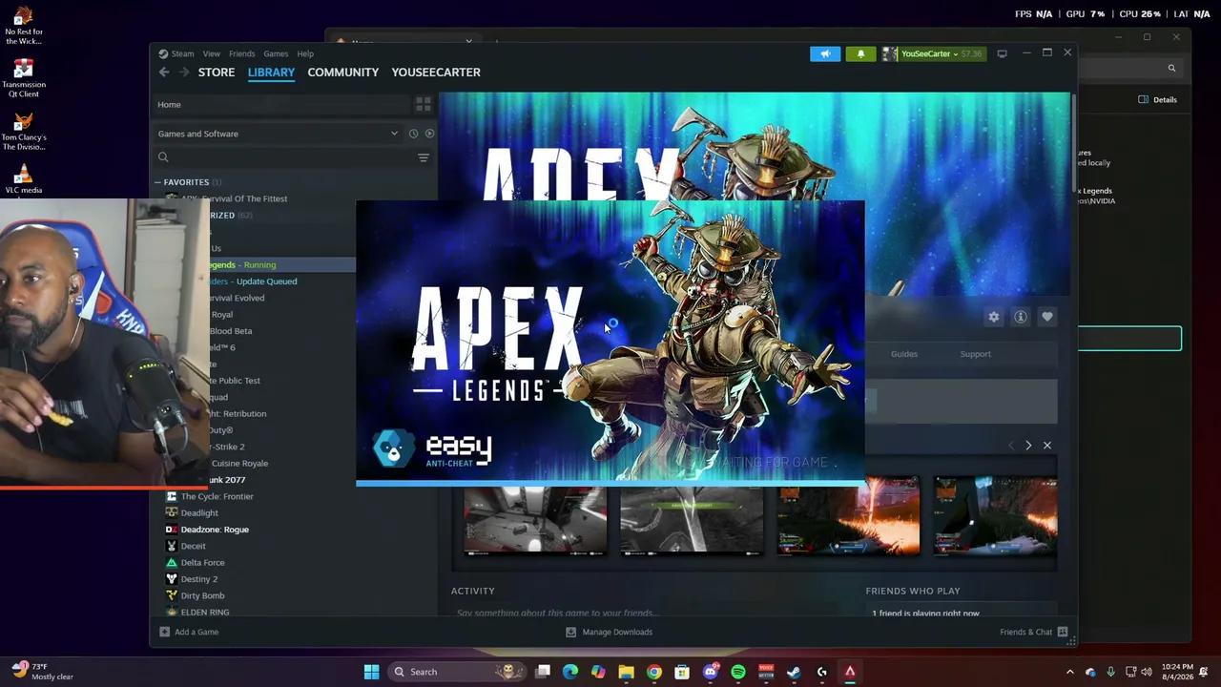Open the YouSeeCarter account dropdown
This screenshot has width=1221, height=687.
932,53
